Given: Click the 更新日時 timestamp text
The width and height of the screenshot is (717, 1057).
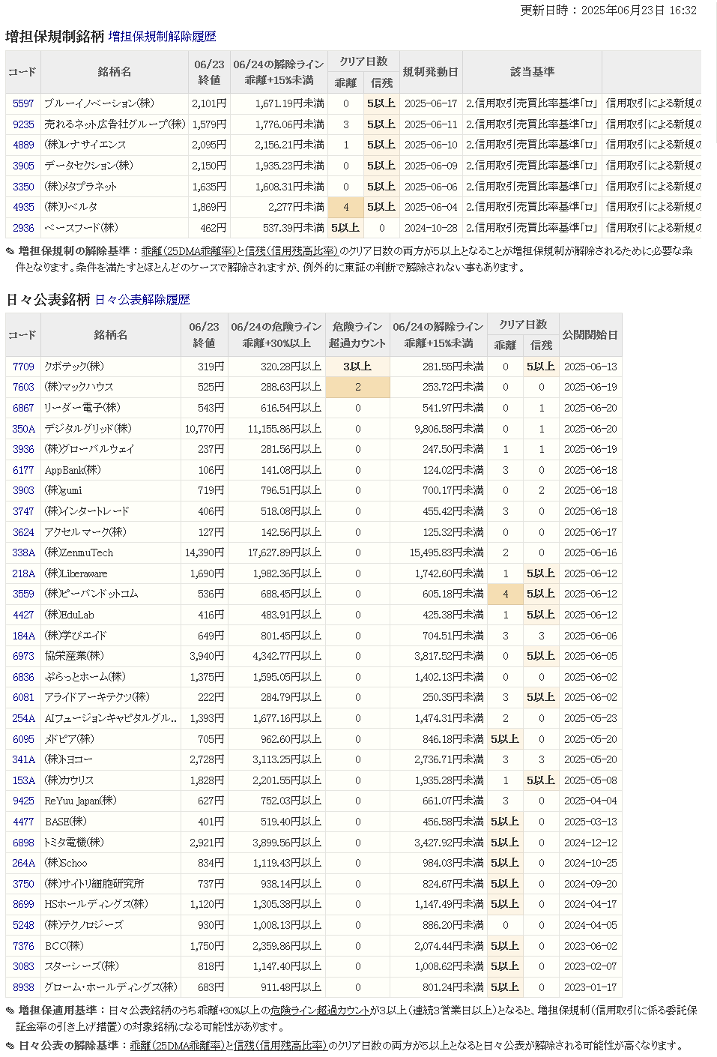Looking at the screenshot, I should pos(608,10).
